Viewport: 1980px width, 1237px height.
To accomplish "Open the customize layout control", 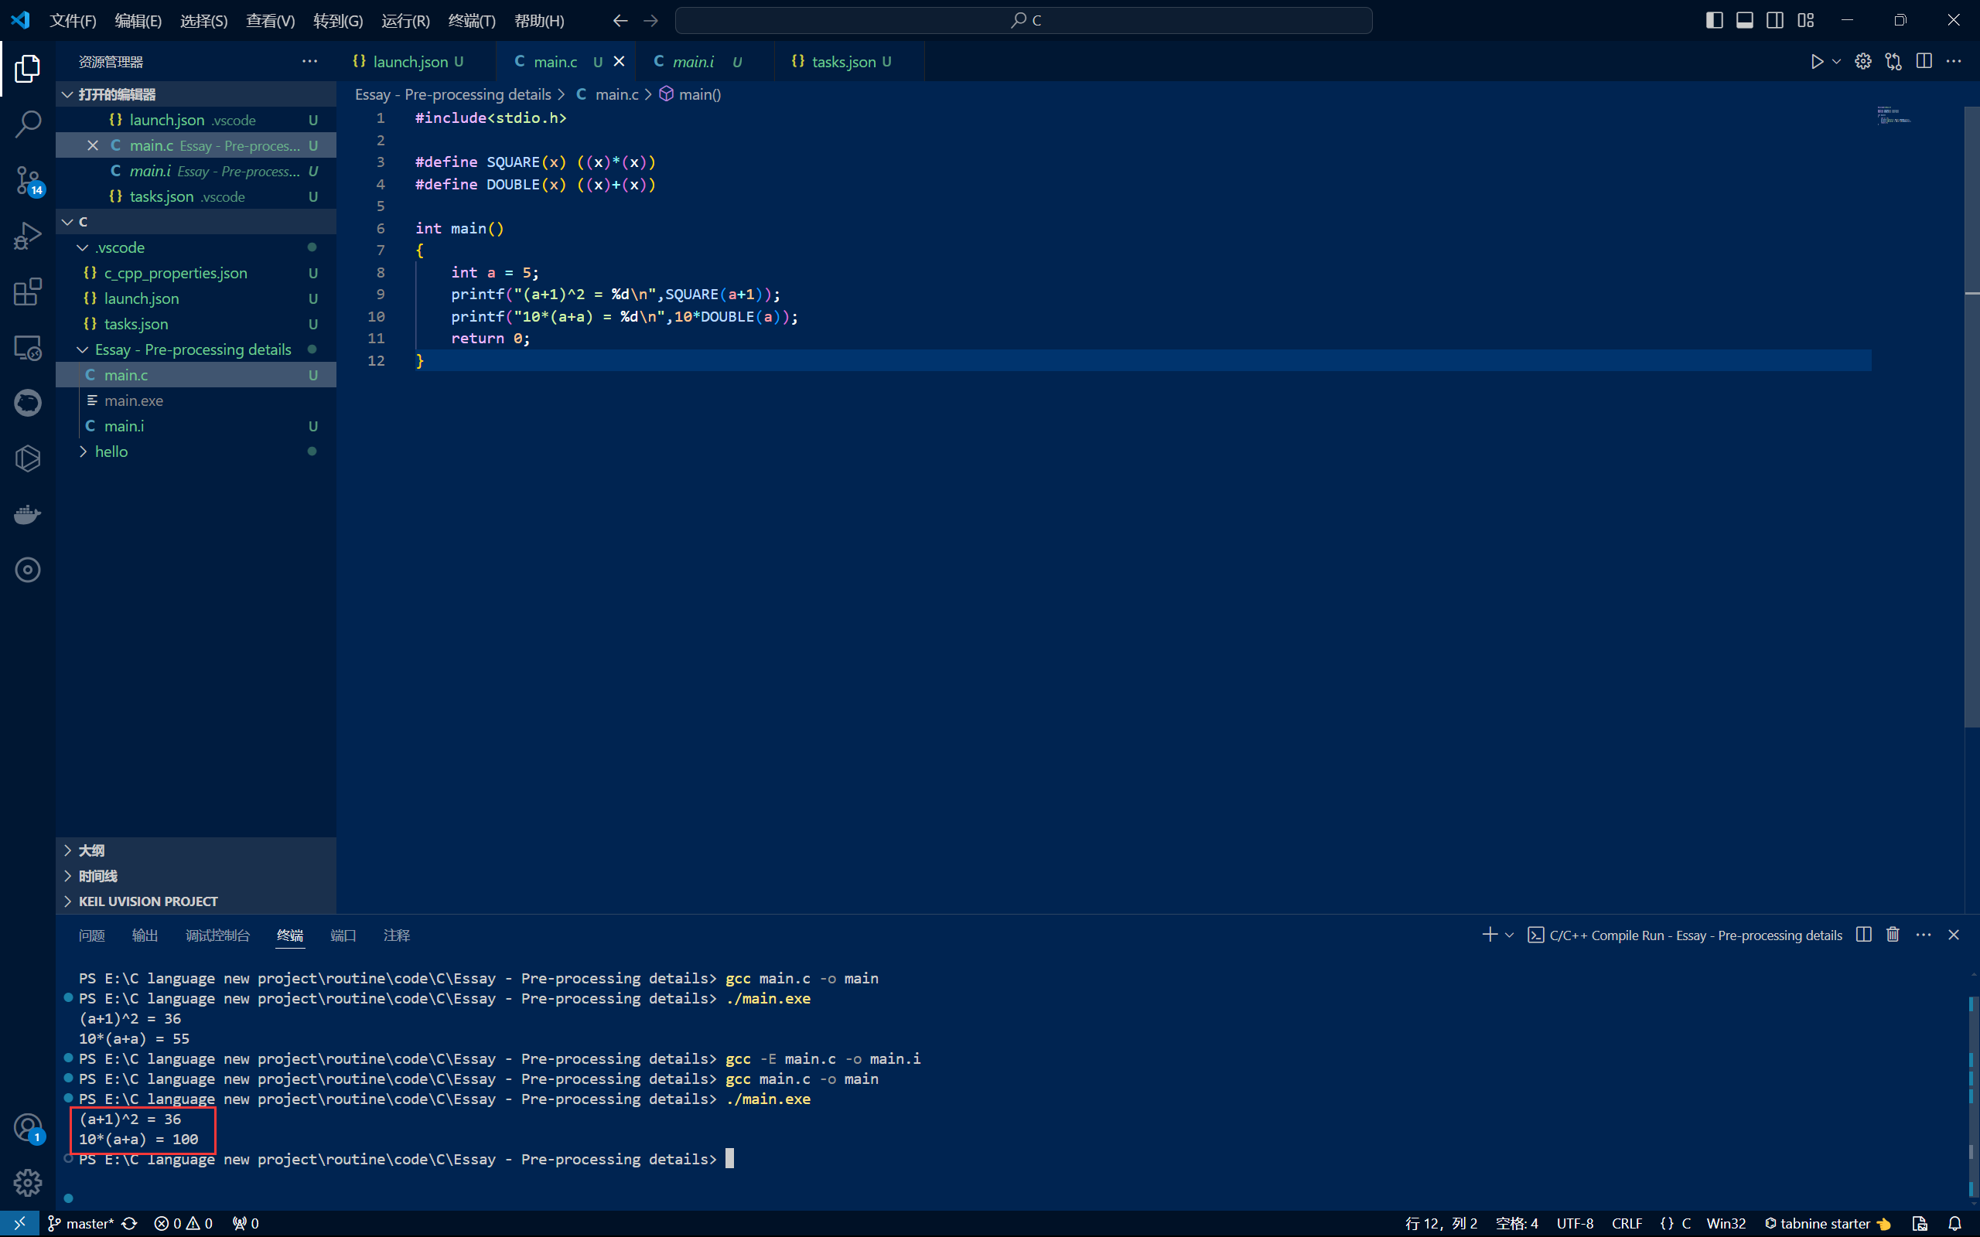I will point(1806,20).
